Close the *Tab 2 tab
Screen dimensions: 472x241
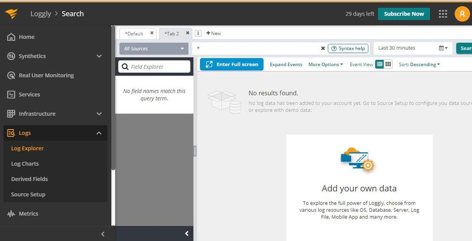click(188, 33)
